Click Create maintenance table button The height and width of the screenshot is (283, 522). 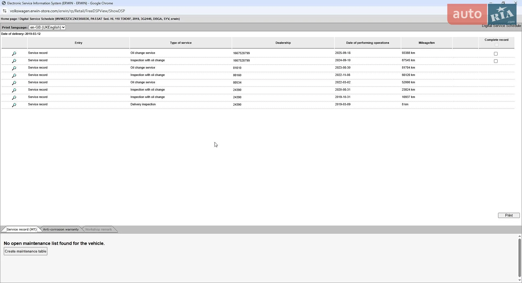click(x=26, y=251)
